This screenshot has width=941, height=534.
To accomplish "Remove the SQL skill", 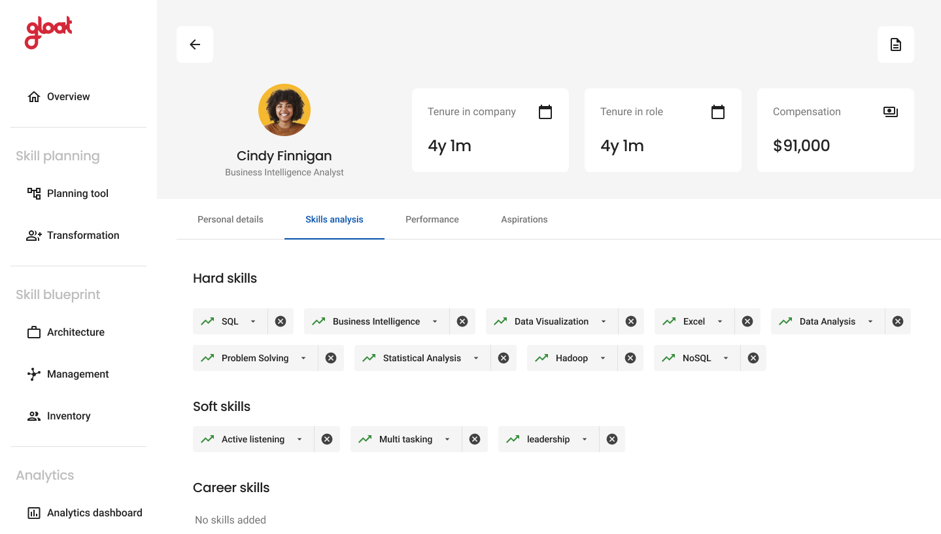I will pyautogui.click(x=281, y=321).
